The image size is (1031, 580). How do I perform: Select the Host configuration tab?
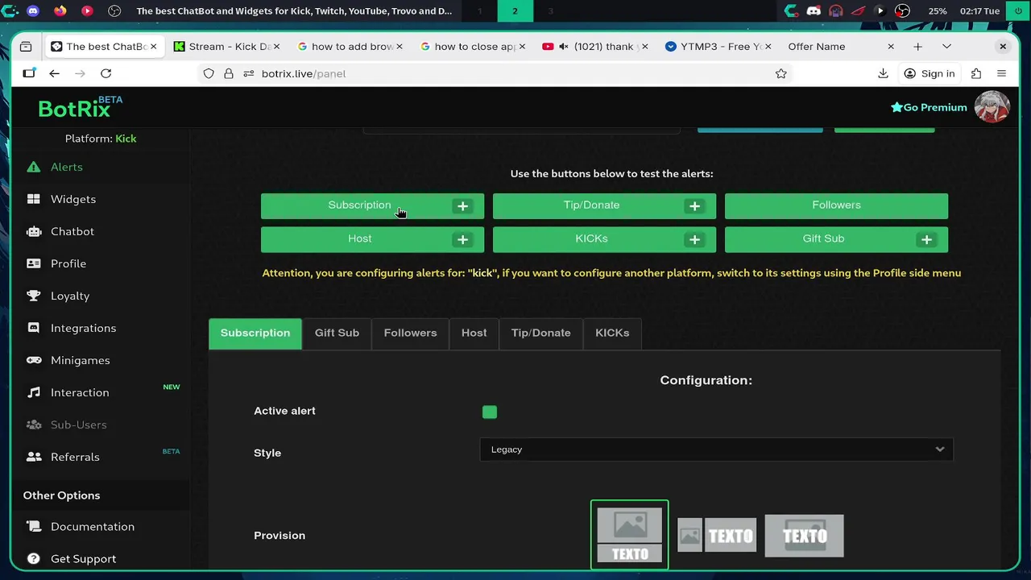pos(474,333)
